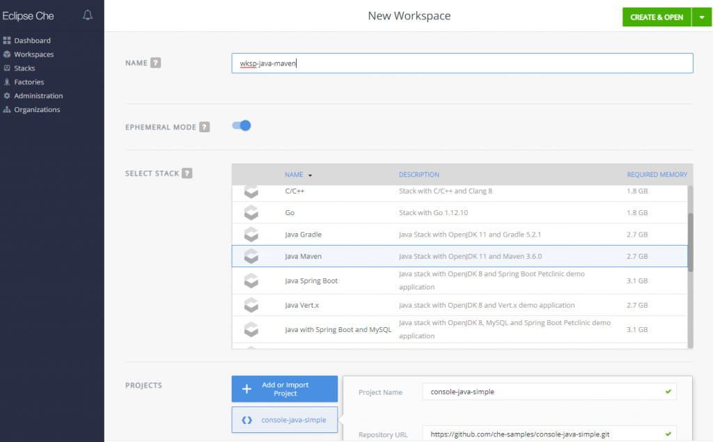Click the help icon next to Name
713x442 pixels.
(155, 63)
